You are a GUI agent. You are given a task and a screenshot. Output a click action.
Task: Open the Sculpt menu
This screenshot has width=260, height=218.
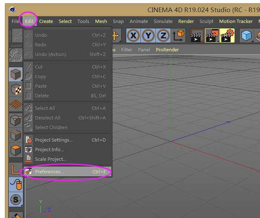pyautogui.click(x=206, y=21)
